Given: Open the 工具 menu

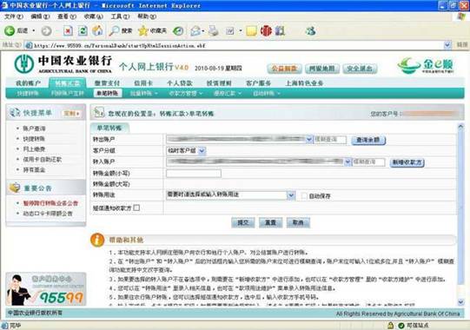Looking at the screenshot, I should point(120,16).
